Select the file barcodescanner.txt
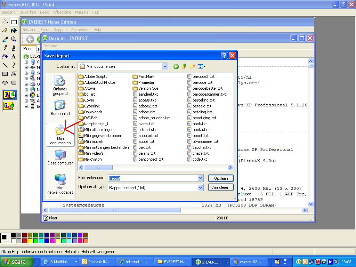Viewport: 356px width, 267px height. point(207,94)
